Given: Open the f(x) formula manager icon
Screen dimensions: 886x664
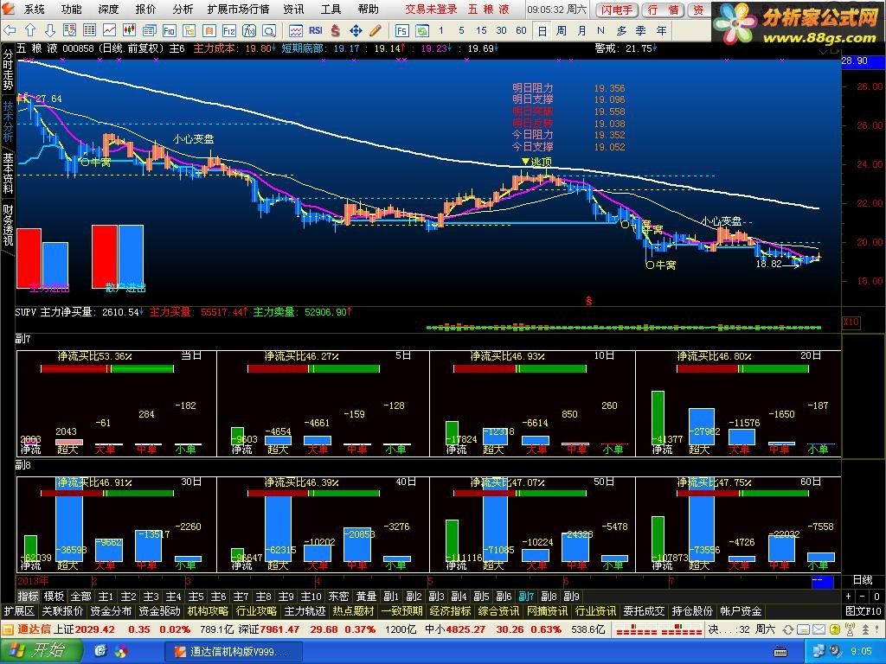Looking at the screenshot, I should 248,30.
